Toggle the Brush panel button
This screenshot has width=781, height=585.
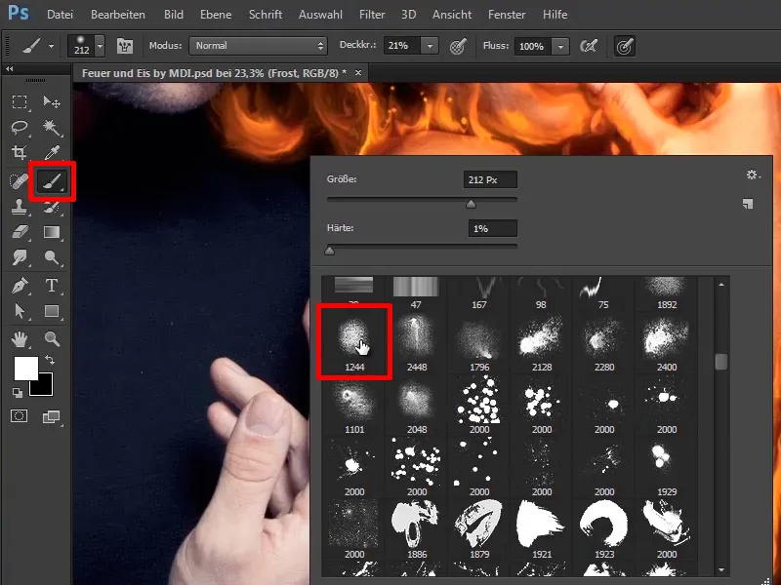[x=125, y=46]
